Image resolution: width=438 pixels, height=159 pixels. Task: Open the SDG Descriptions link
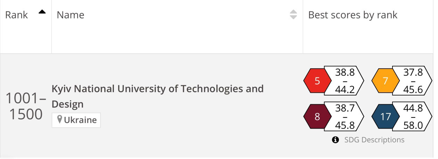coord(374,140)
